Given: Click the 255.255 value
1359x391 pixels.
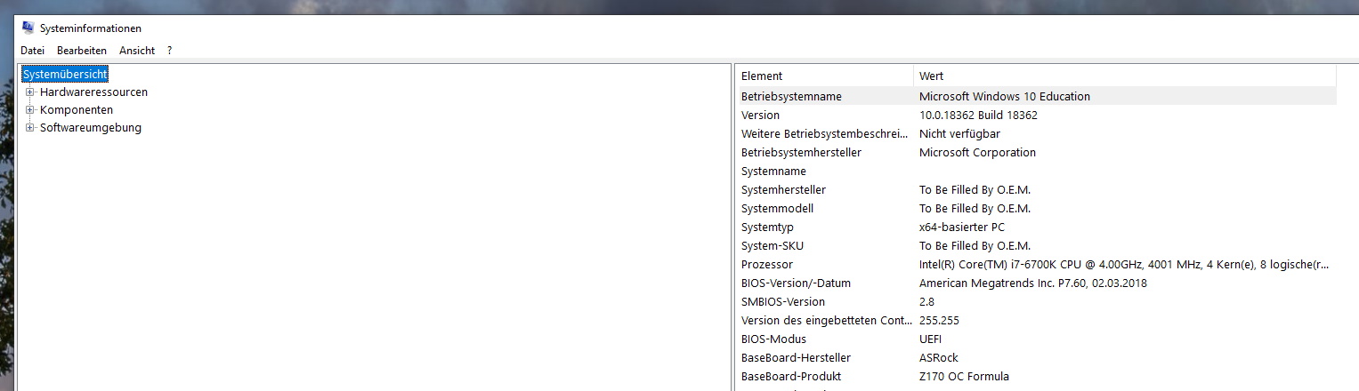Looking at the screenshot, I should (939, 320).
